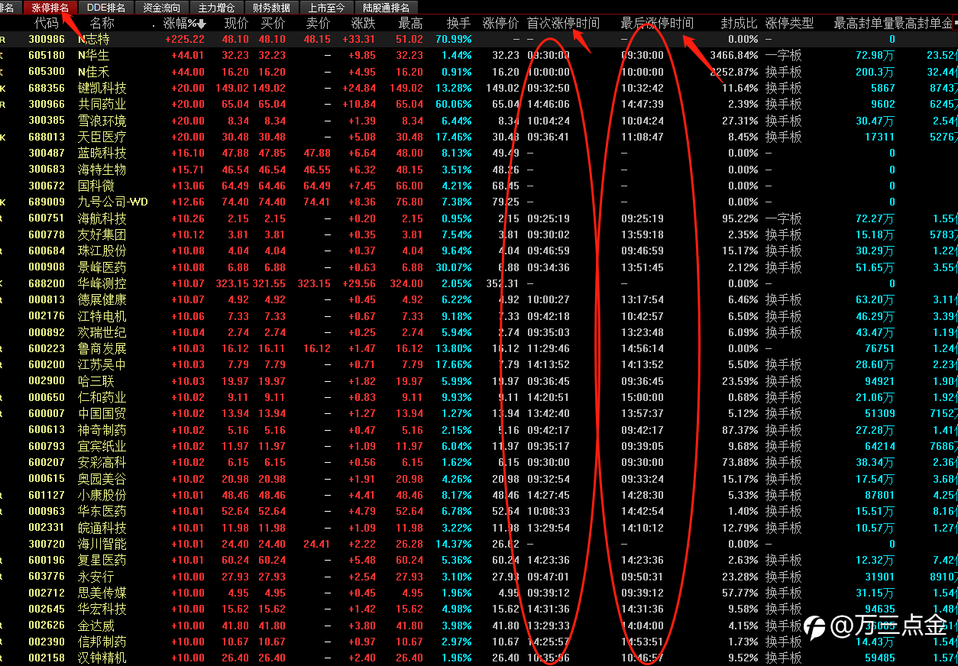
Task: Sort by the 封成比 column header
Action: 740,24
